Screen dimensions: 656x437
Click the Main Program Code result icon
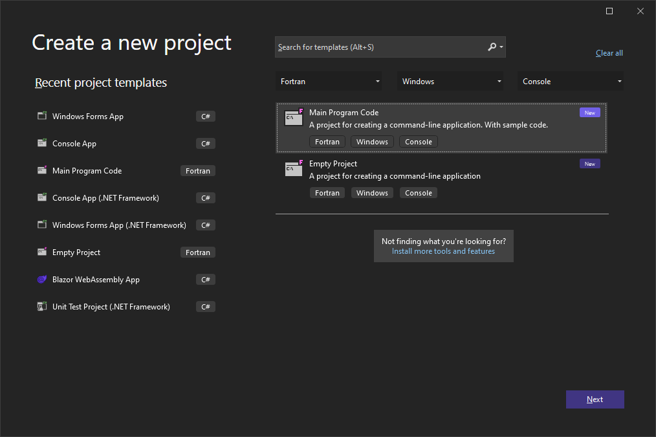[x=294, y=117]
